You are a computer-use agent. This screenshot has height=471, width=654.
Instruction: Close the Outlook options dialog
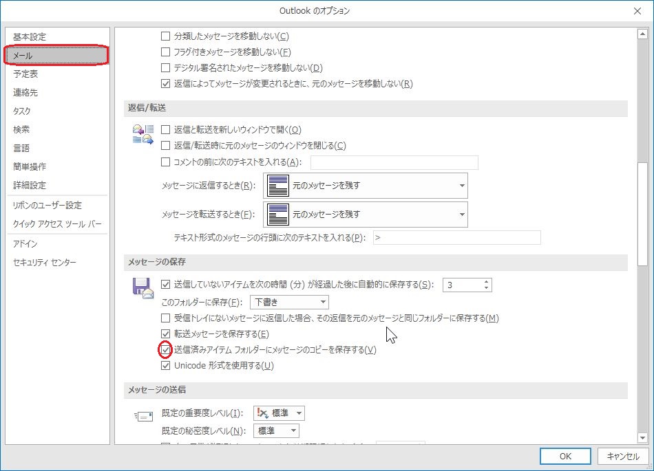pos(637,11)
